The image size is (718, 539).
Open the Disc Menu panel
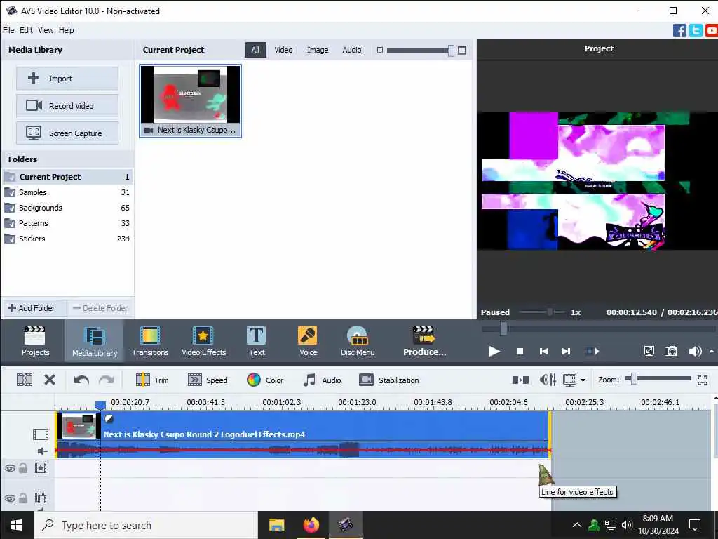(357, 341)
